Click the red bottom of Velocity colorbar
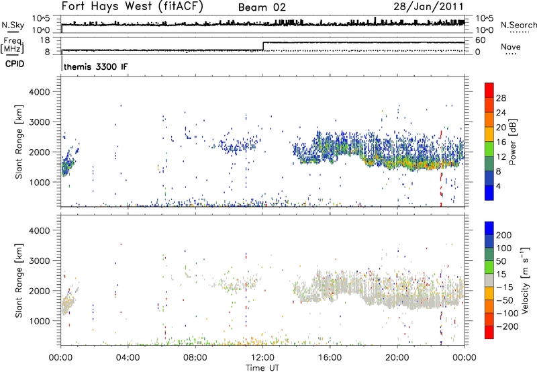Image resolution: width=537 pixels, height=372 pixels. [x=489, y=332]
